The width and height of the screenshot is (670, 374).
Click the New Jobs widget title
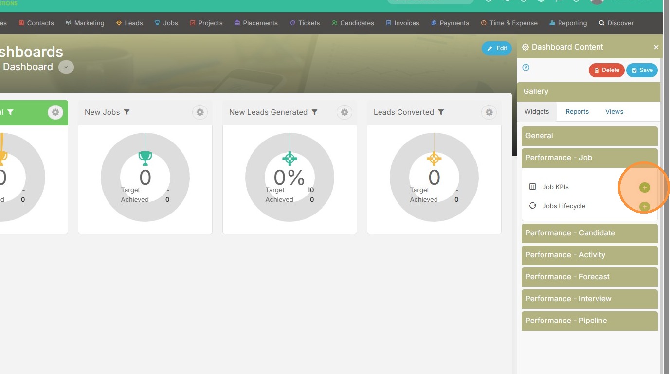[x=102, y=112]
